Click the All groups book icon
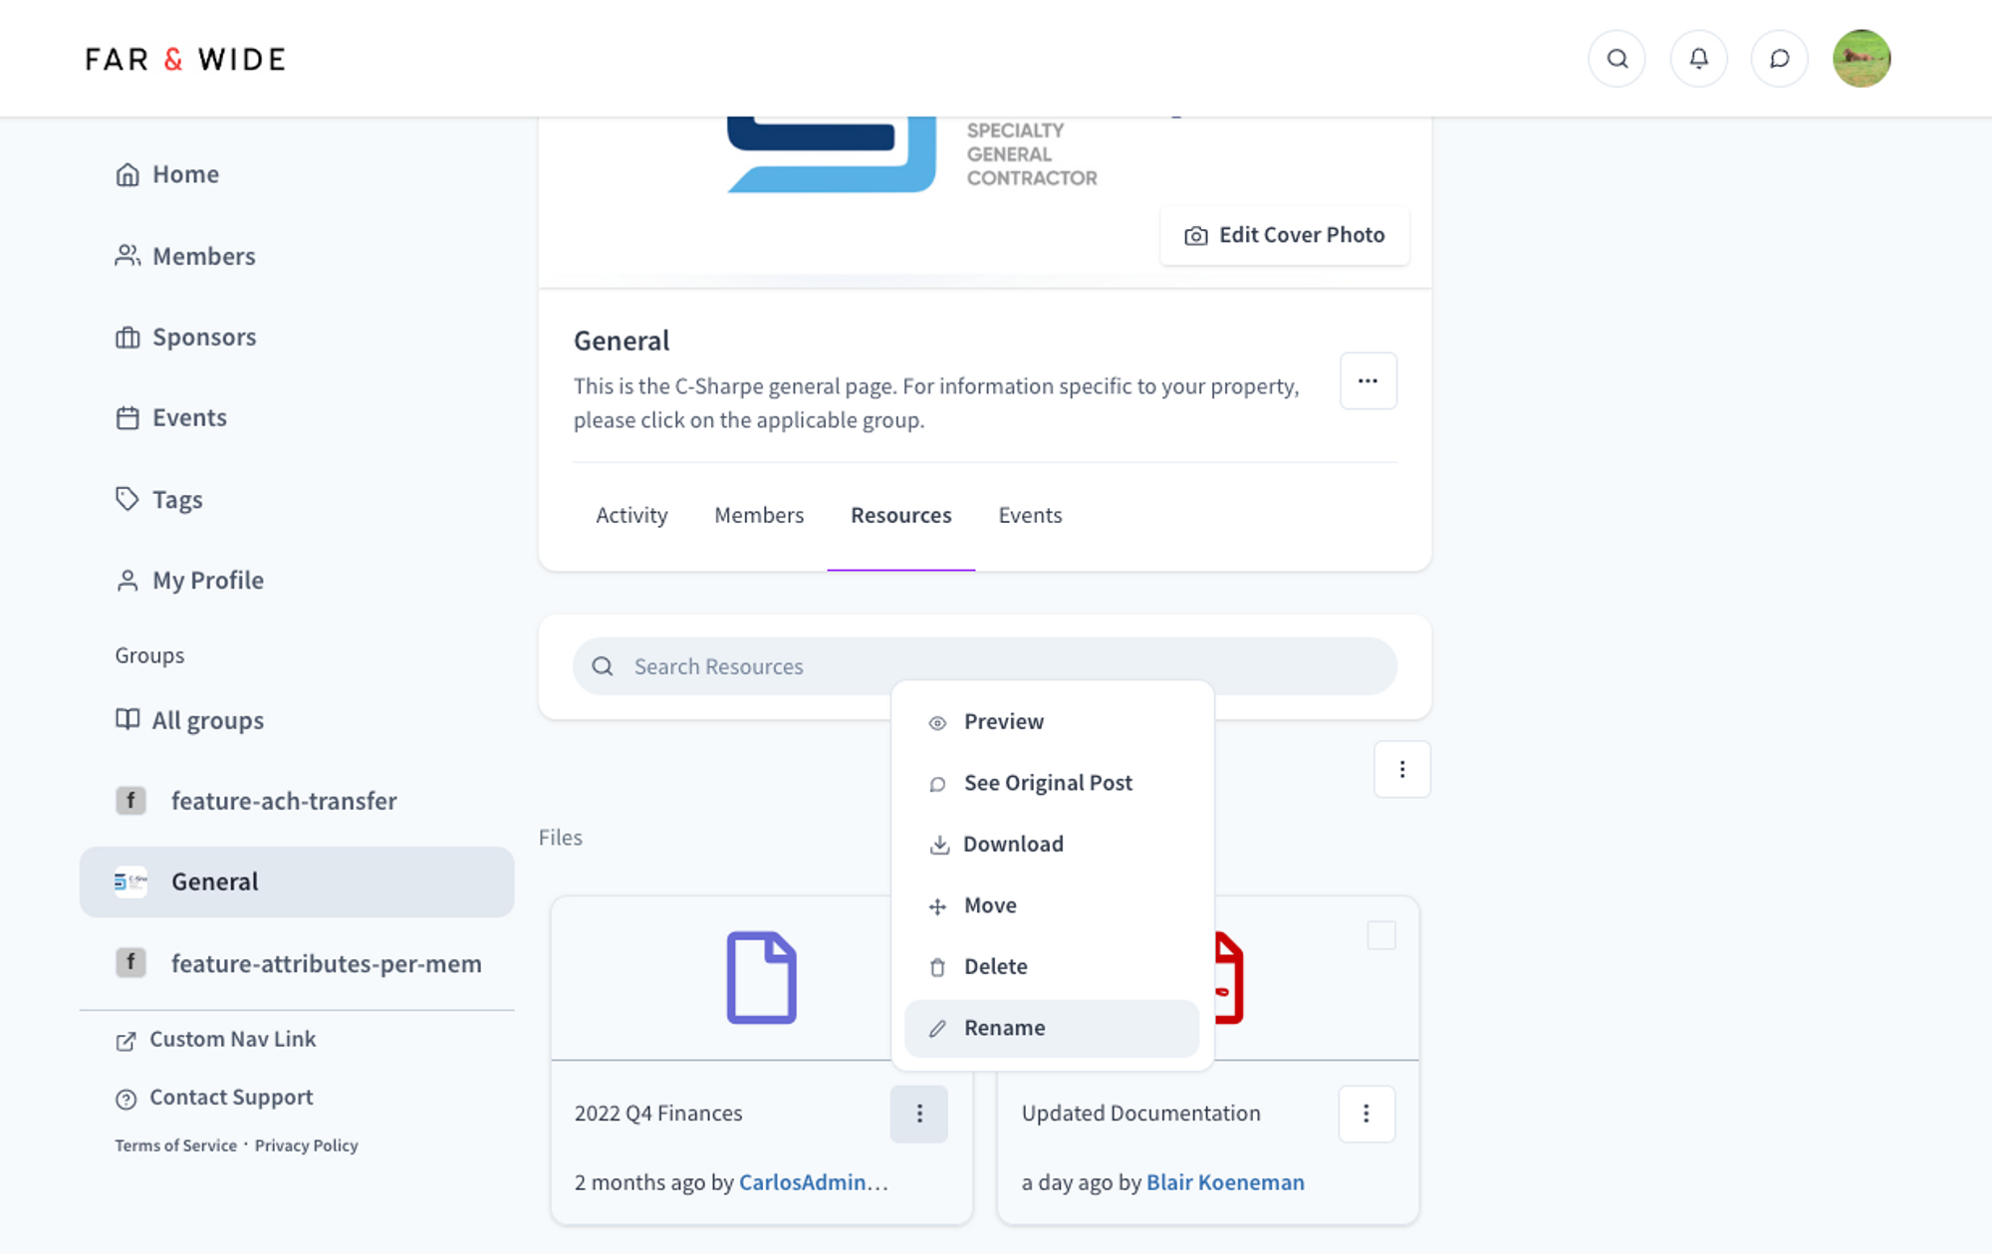 tap(127, 719)
